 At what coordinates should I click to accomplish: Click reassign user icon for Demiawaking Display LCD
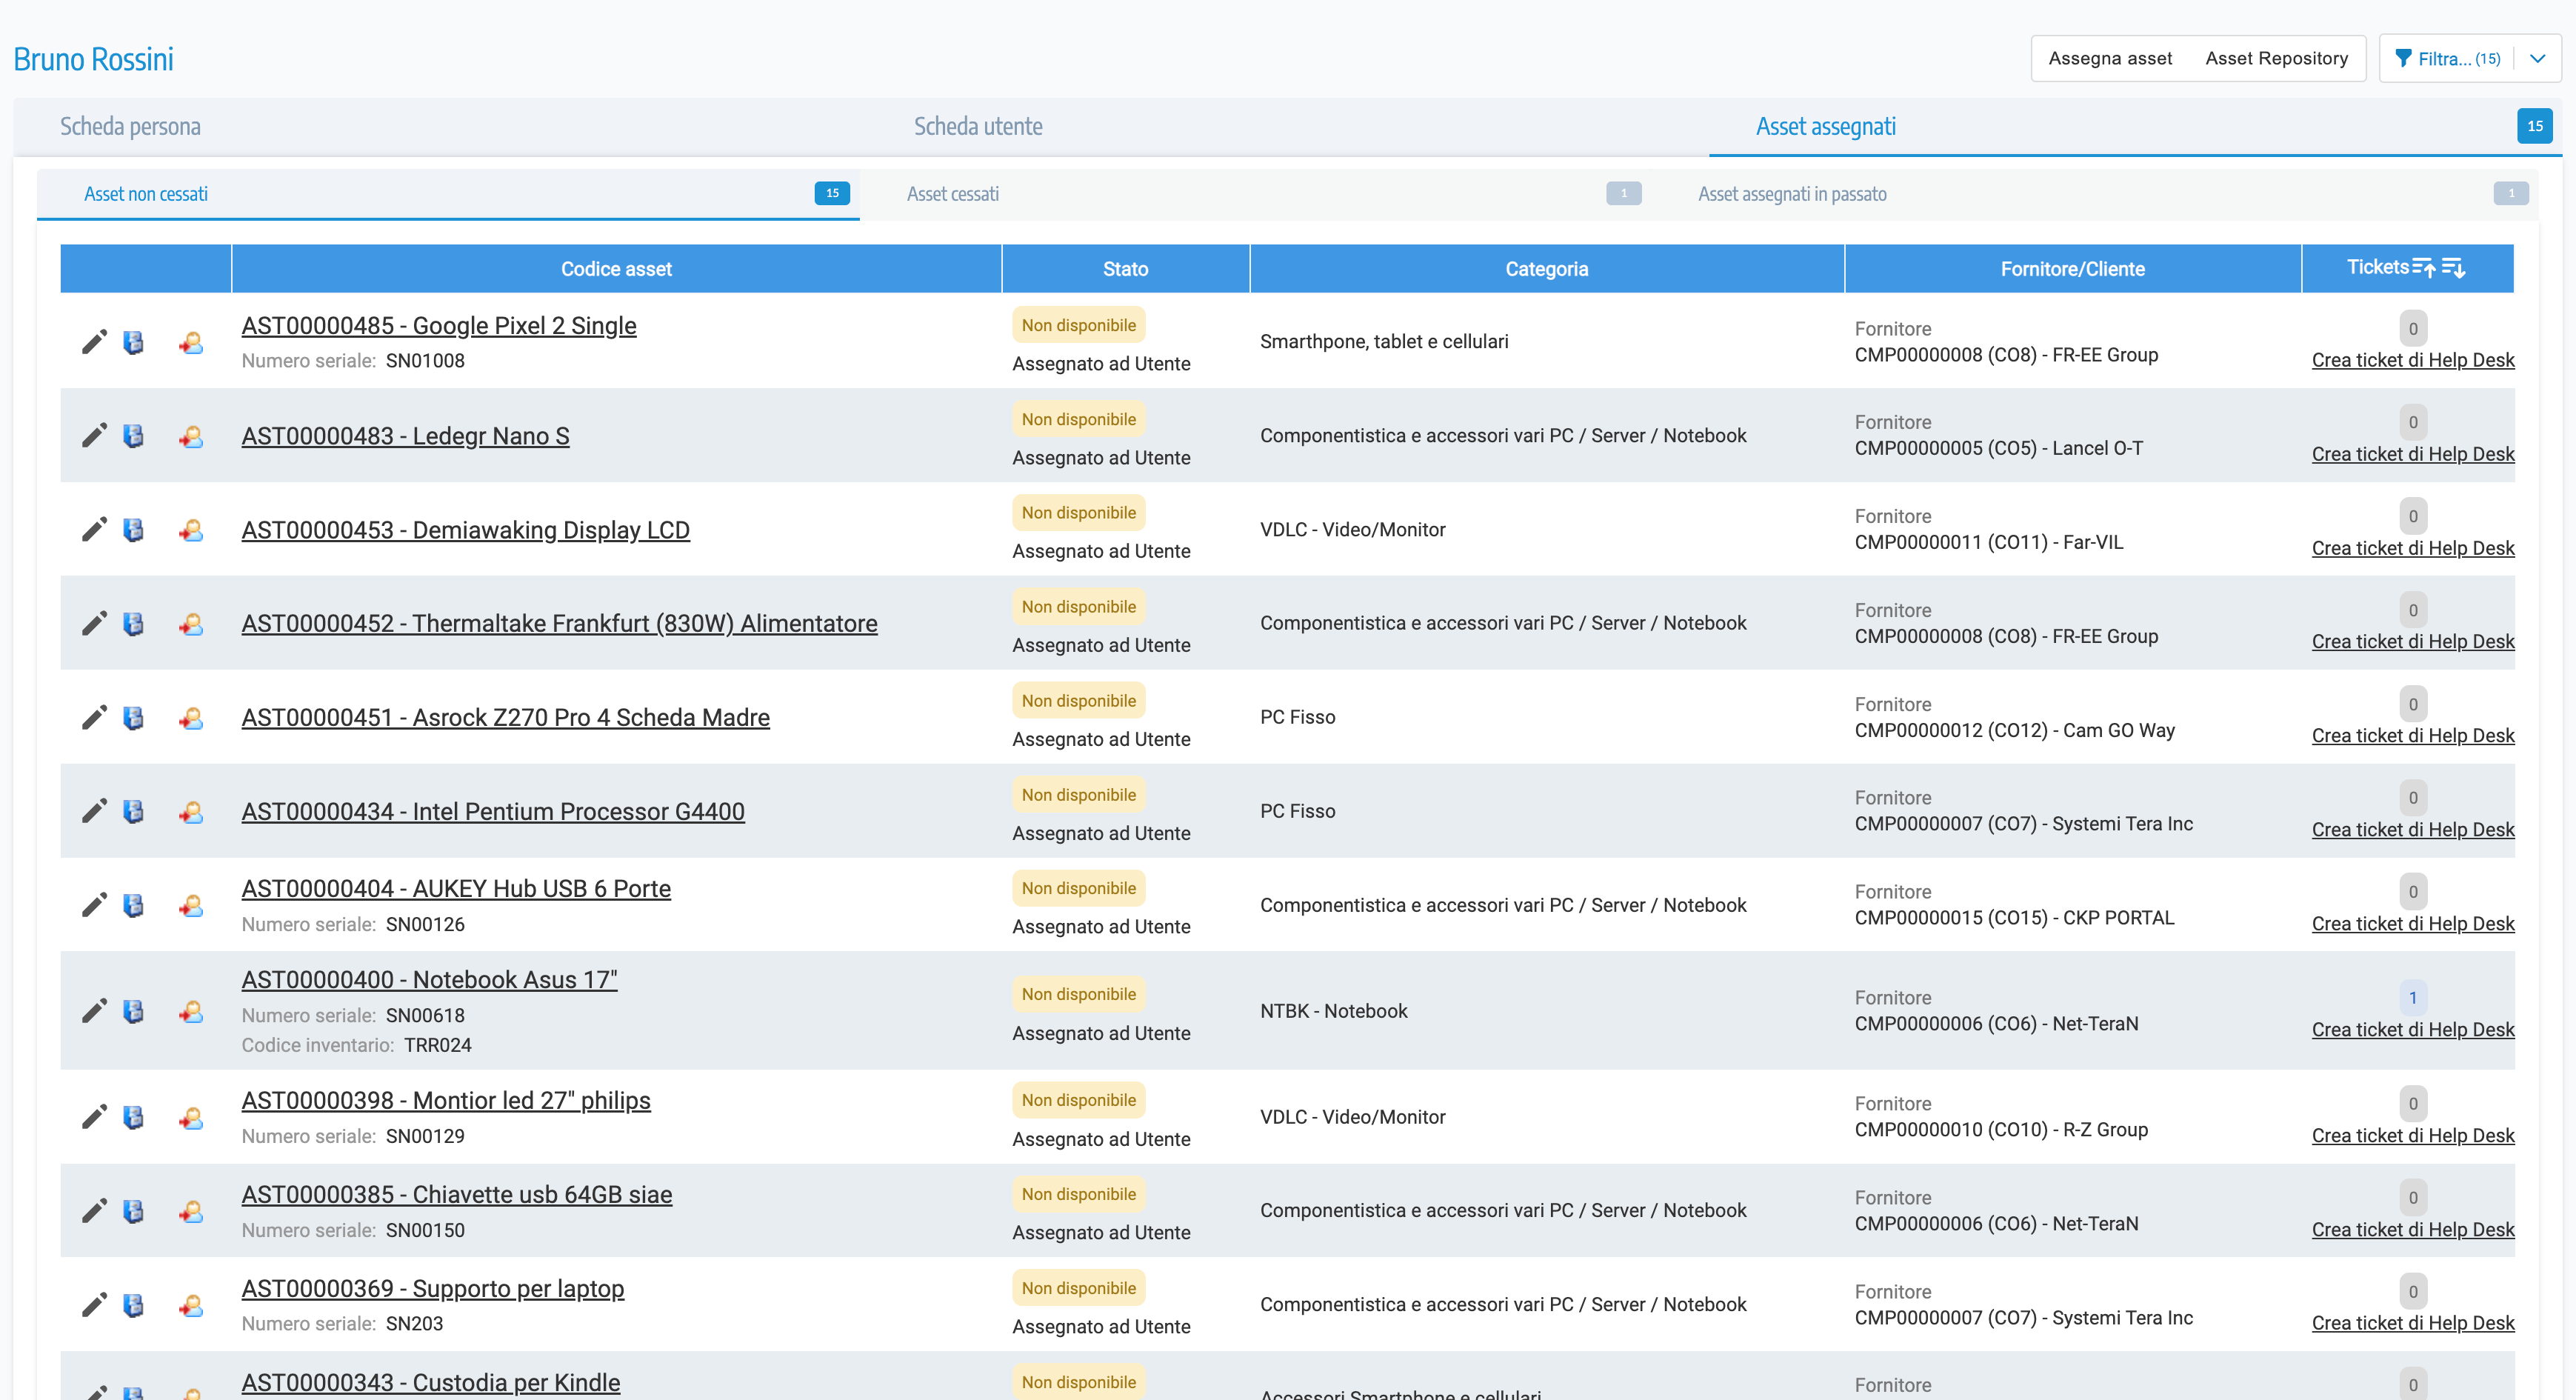click(x=191, y=530)
